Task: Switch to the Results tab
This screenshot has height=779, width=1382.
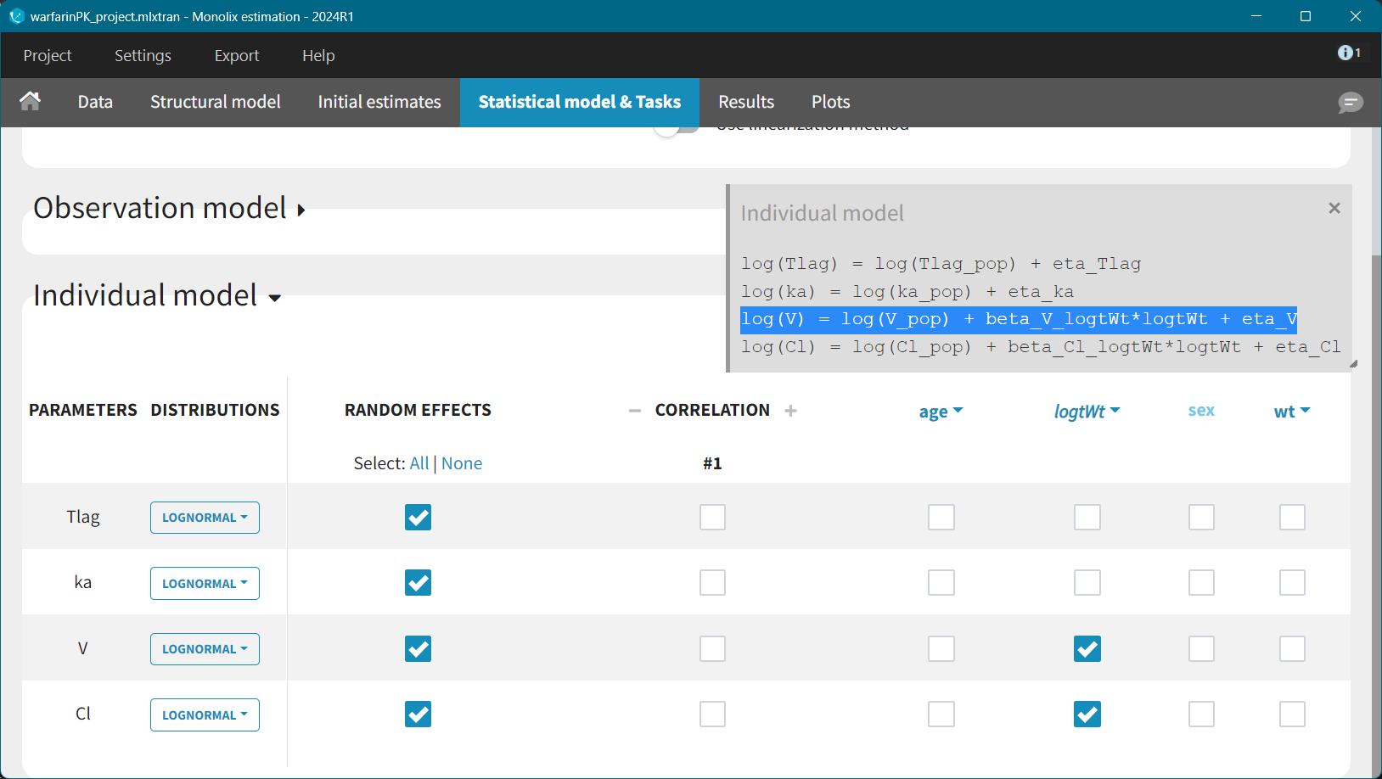Action: [x=745, y=102]
